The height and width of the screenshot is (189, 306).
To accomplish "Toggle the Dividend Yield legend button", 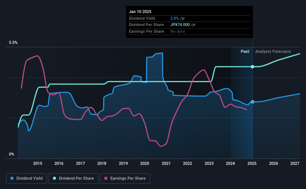I will pyautogui.click(x=26, y=179).
